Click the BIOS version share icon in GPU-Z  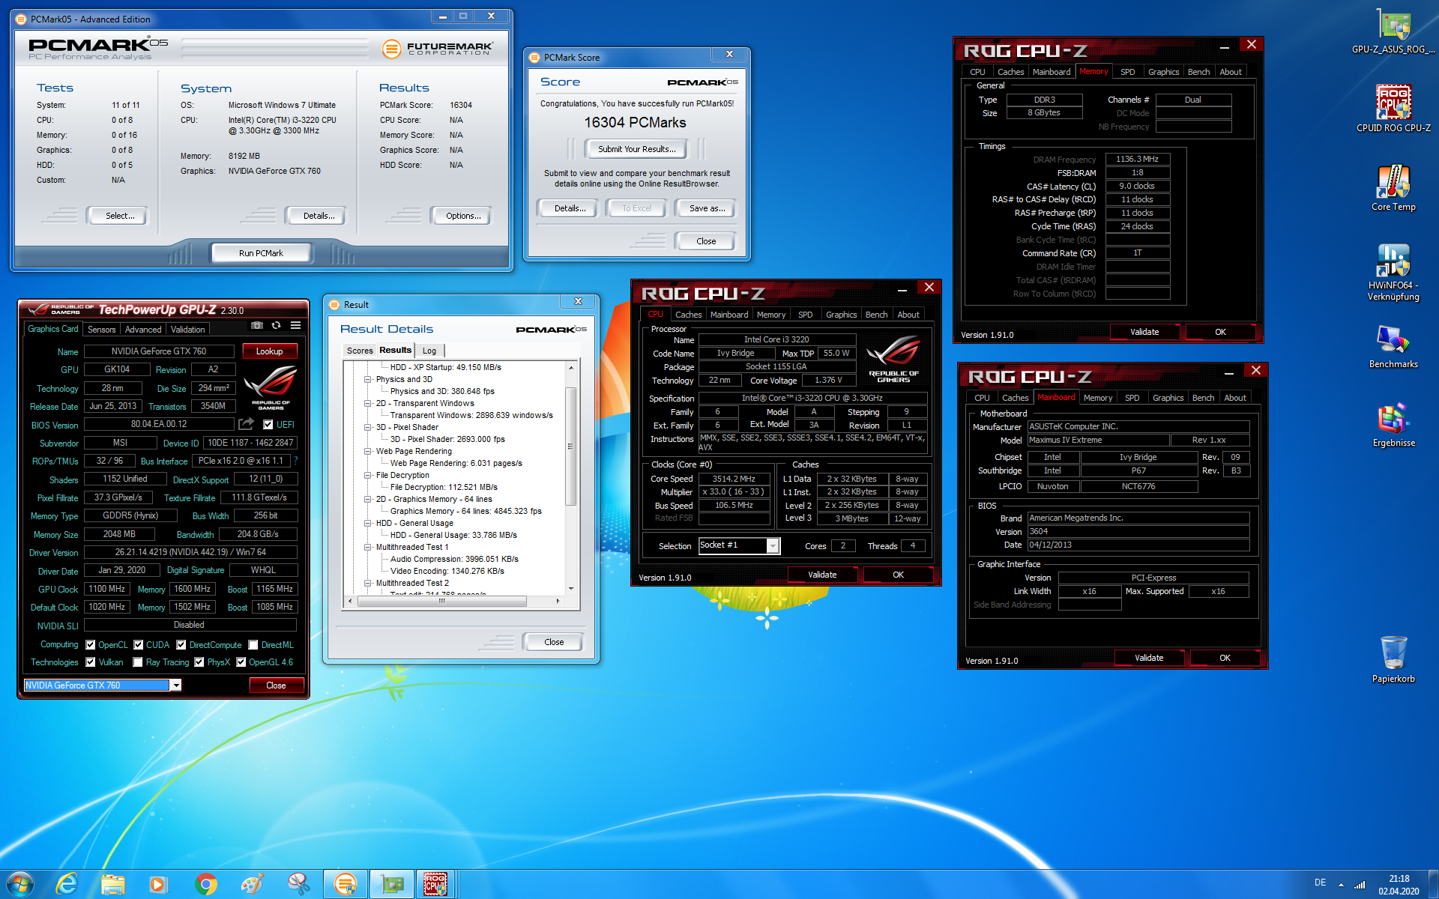[x=246, y=424]
